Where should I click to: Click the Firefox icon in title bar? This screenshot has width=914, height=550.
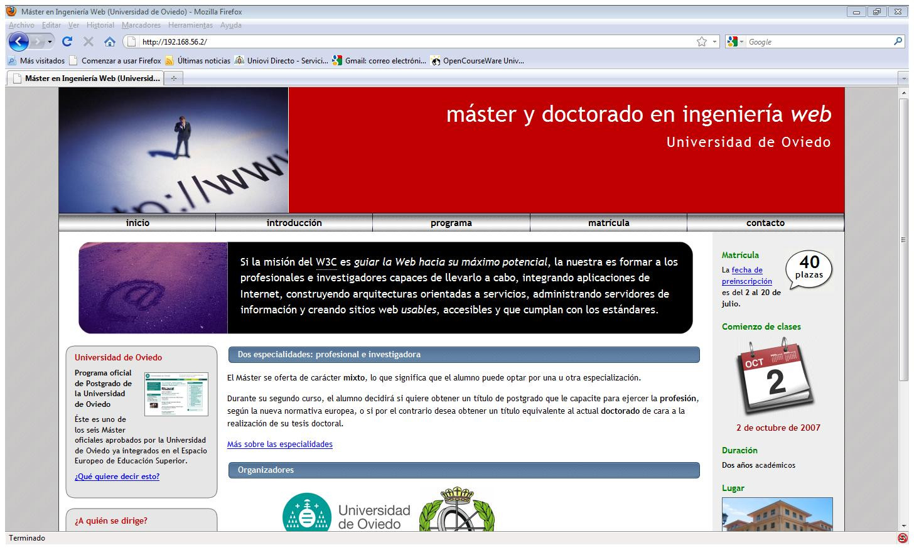coord(11,11)
